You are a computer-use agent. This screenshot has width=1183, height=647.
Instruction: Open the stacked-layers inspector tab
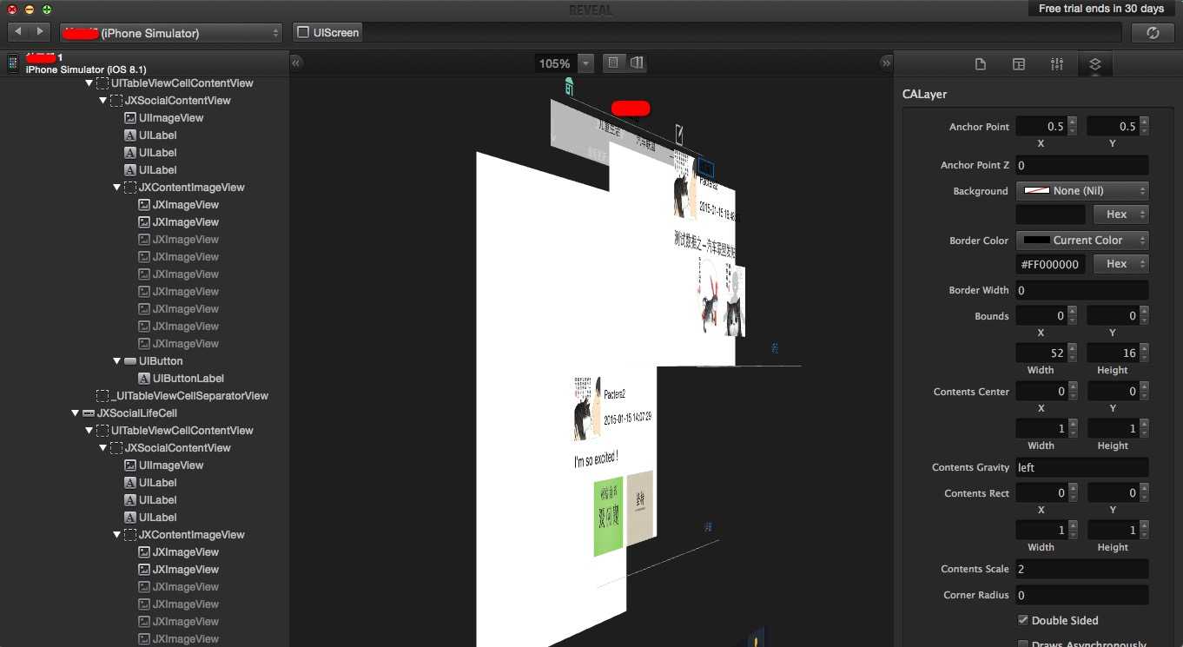[1094, 64]
